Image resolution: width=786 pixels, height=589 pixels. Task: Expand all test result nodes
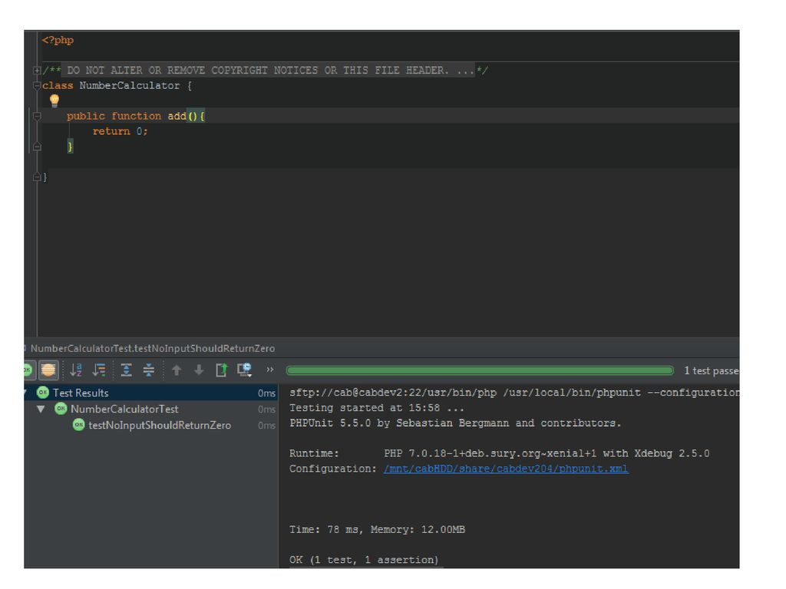pos(127,370)
